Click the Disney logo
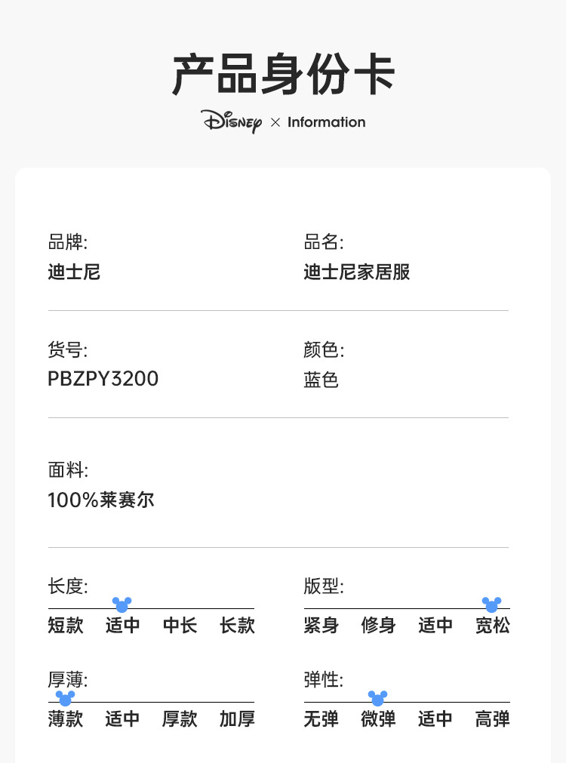566x763 pixels. [x=232, y=122]
